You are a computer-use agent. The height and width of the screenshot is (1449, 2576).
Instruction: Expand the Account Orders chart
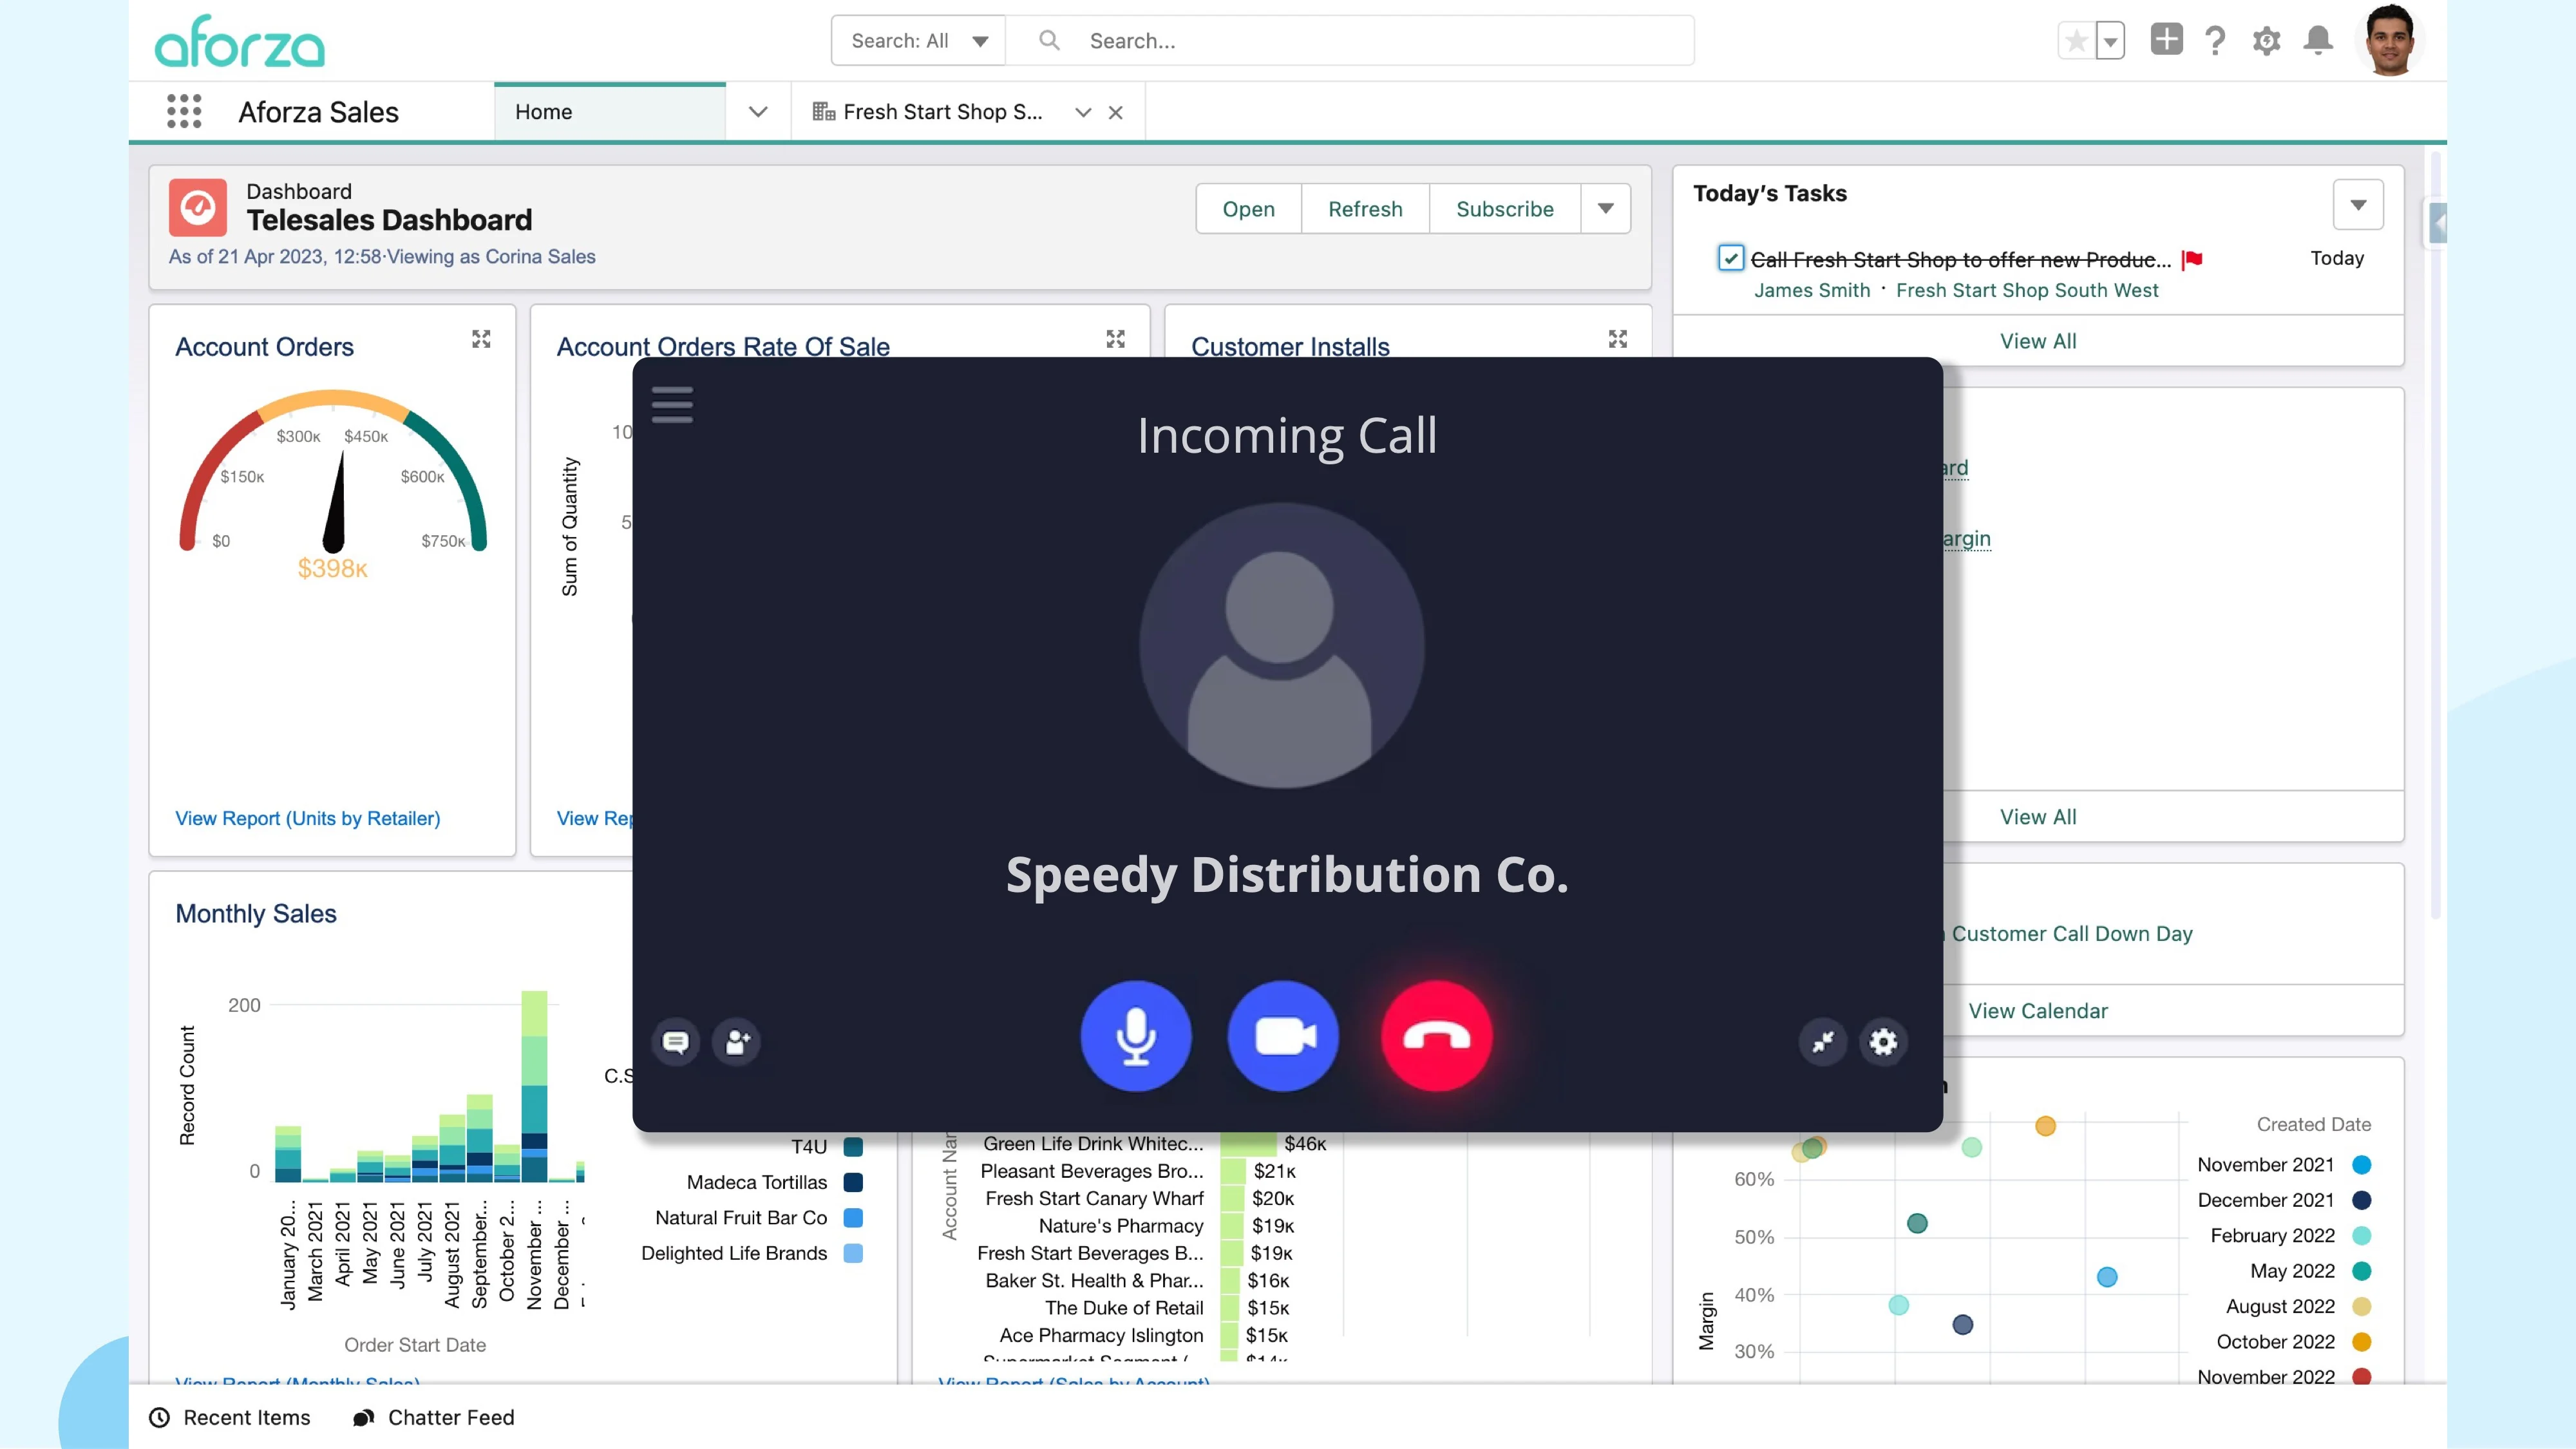481,339
